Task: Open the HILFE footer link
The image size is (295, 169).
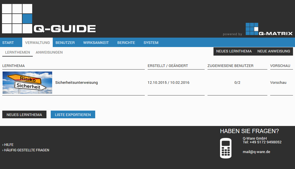Action: pyautogui.click(x=8, y=145)
